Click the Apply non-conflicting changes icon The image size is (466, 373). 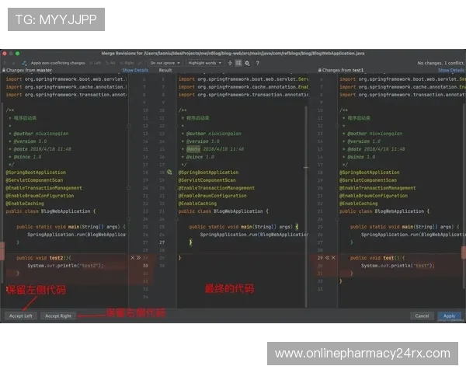24,63
